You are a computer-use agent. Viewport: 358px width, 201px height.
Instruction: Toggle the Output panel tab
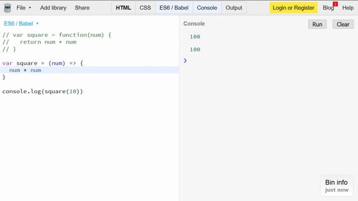click(234, 8)
